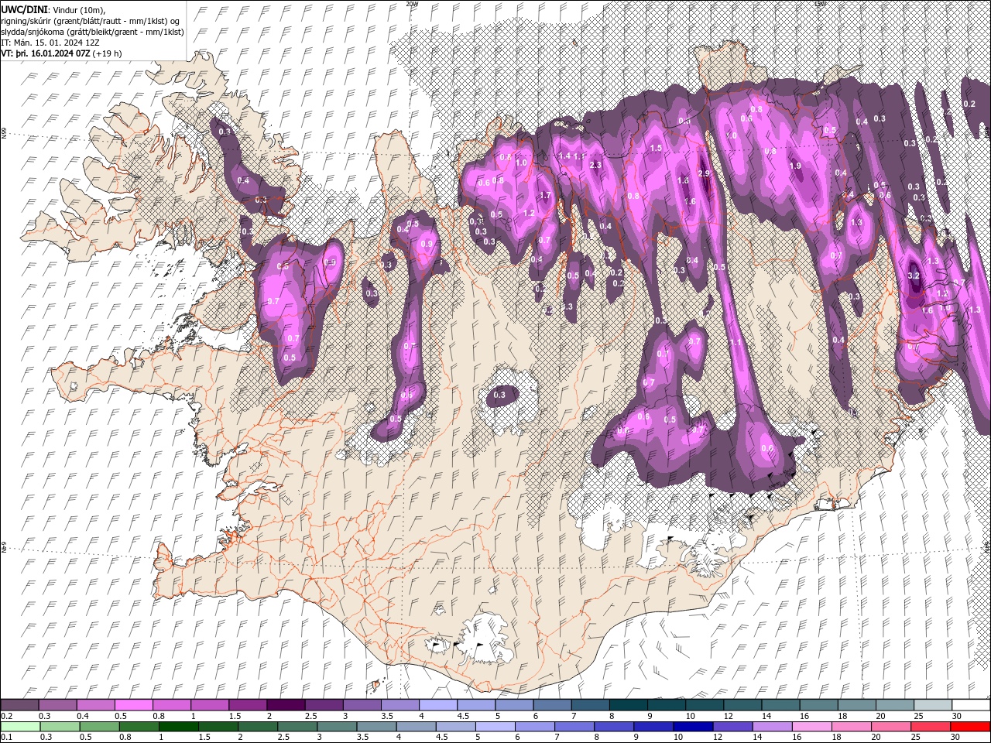Click the 3.2 precipitation value on the map
This screenshot has width=991, height=743.
tap(913, 276)
